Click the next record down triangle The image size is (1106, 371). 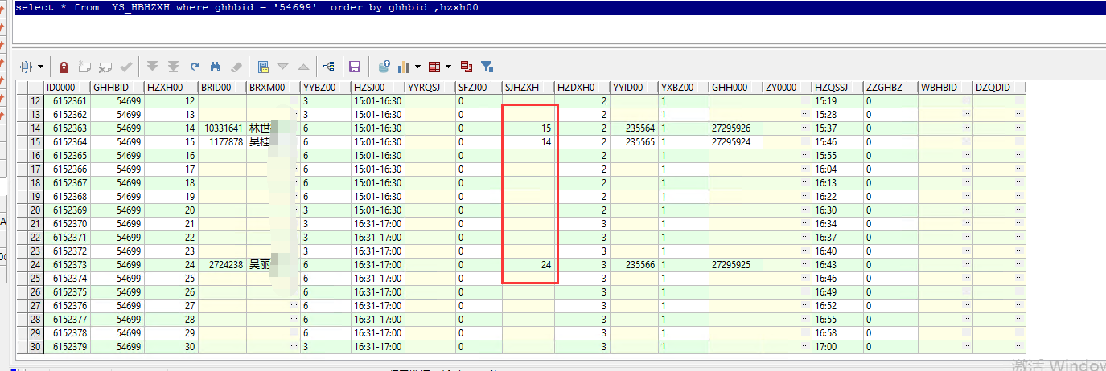tap(283, 67)
